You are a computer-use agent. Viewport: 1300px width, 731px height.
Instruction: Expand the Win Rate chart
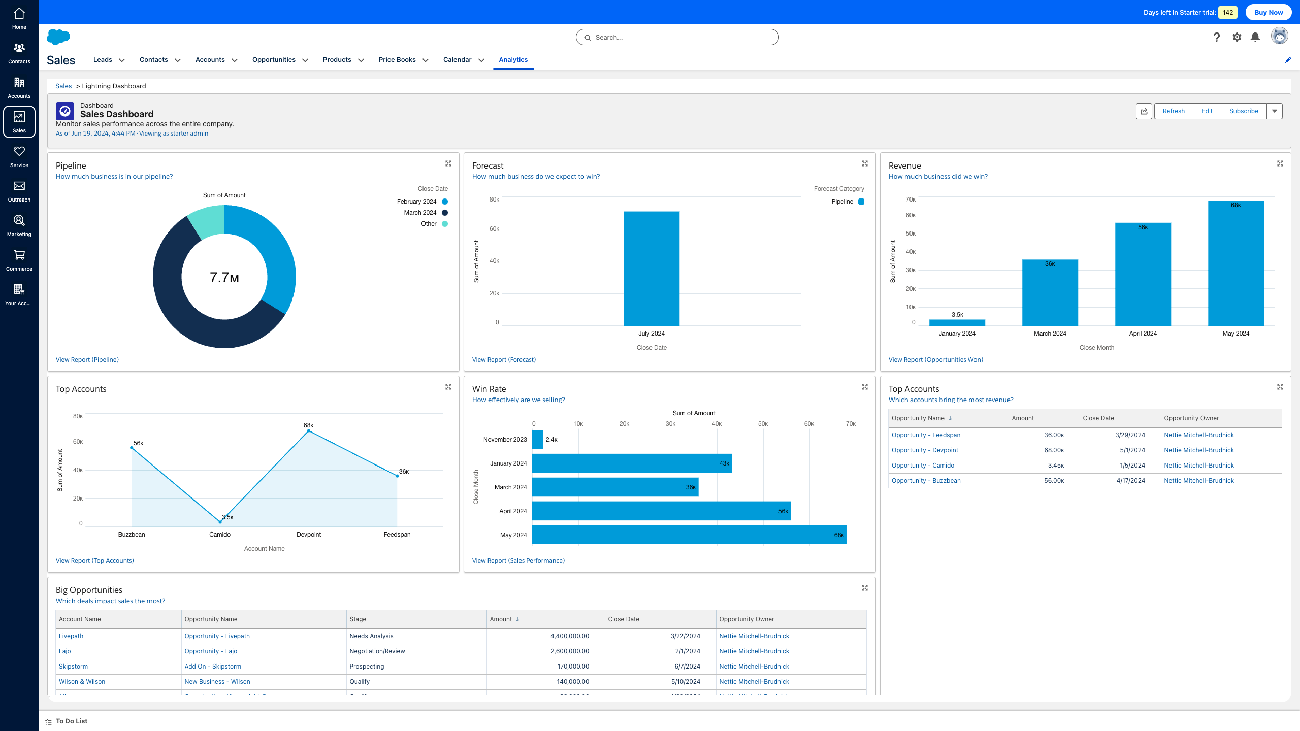(864, 387)
